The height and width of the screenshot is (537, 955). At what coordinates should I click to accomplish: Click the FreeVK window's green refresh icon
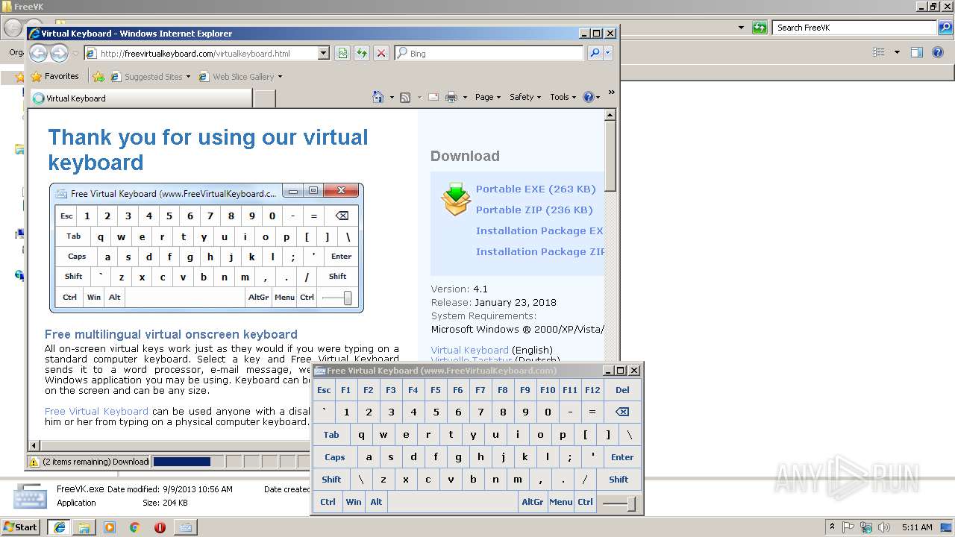pos(760,28)
